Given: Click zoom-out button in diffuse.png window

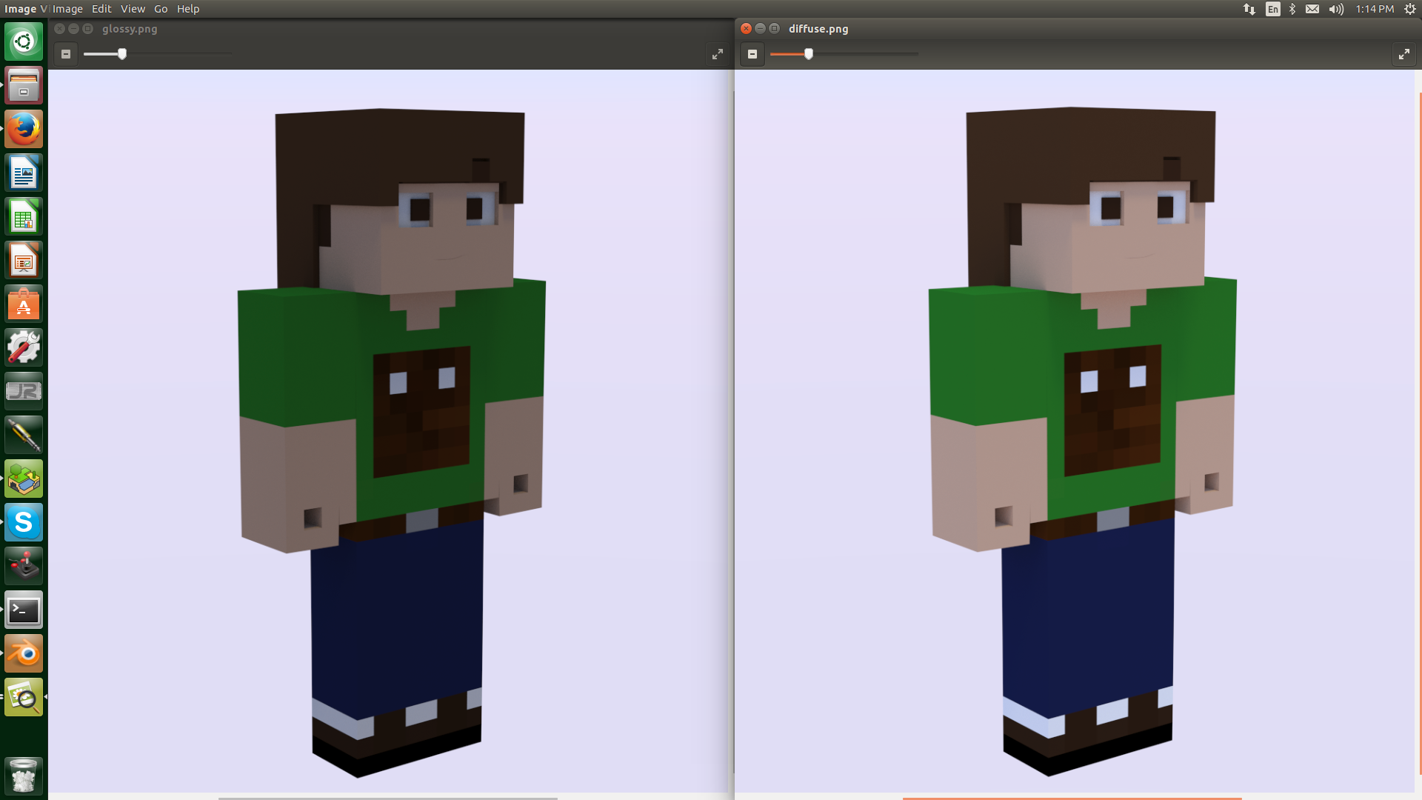Looking at the screenshot, I should pyautogui.click(x=752, y=54).
